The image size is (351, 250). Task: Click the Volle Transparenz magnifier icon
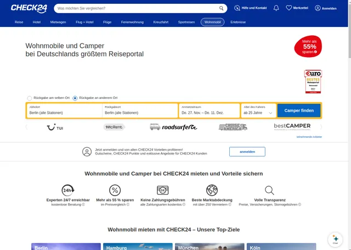click(269, 190)
